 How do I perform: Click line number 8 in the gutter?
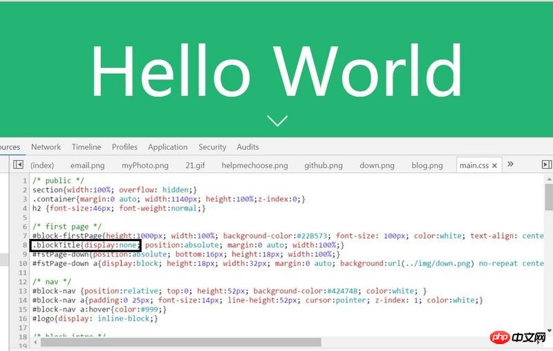(x=25, y=245)
